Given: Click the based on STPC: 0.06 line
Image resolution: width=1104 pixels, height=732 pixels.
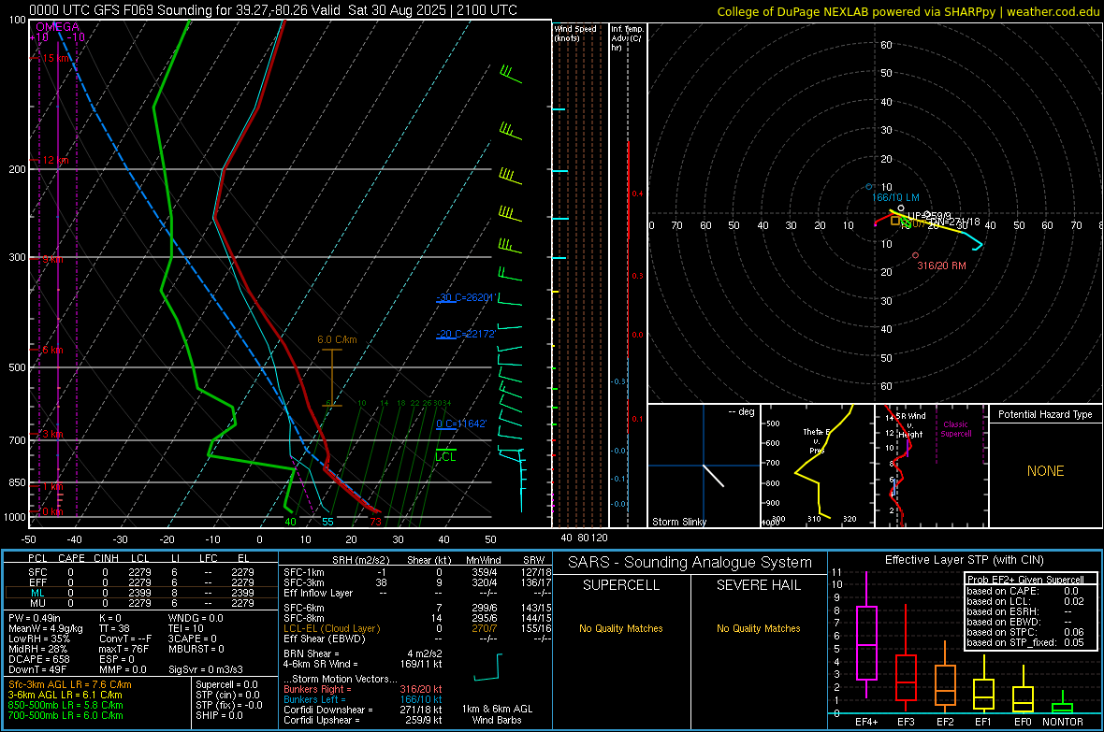Looking at the screenshot, I should point(1025,632).
